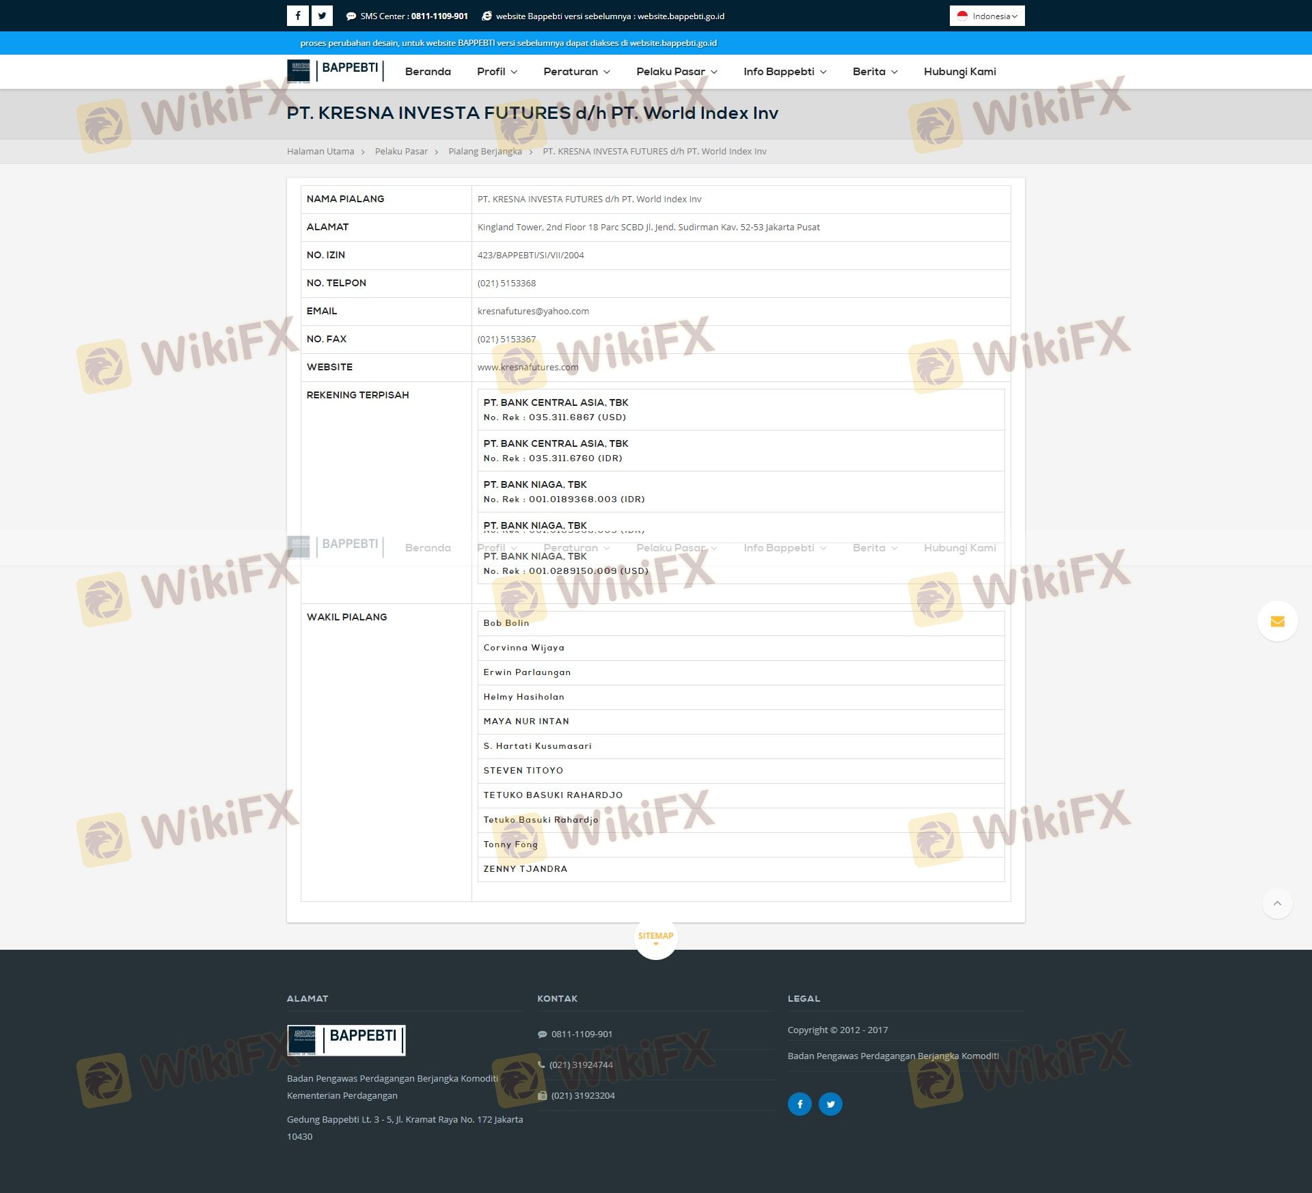Click the yellow envelope message icon
Image resolution: width=1312 pixels, height=1193 pixels.
(x=1277, y=621)
